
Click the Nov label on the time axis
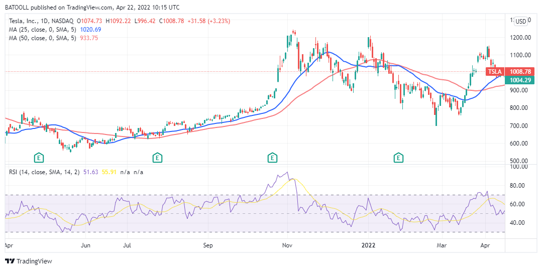(x=288, y=246)
